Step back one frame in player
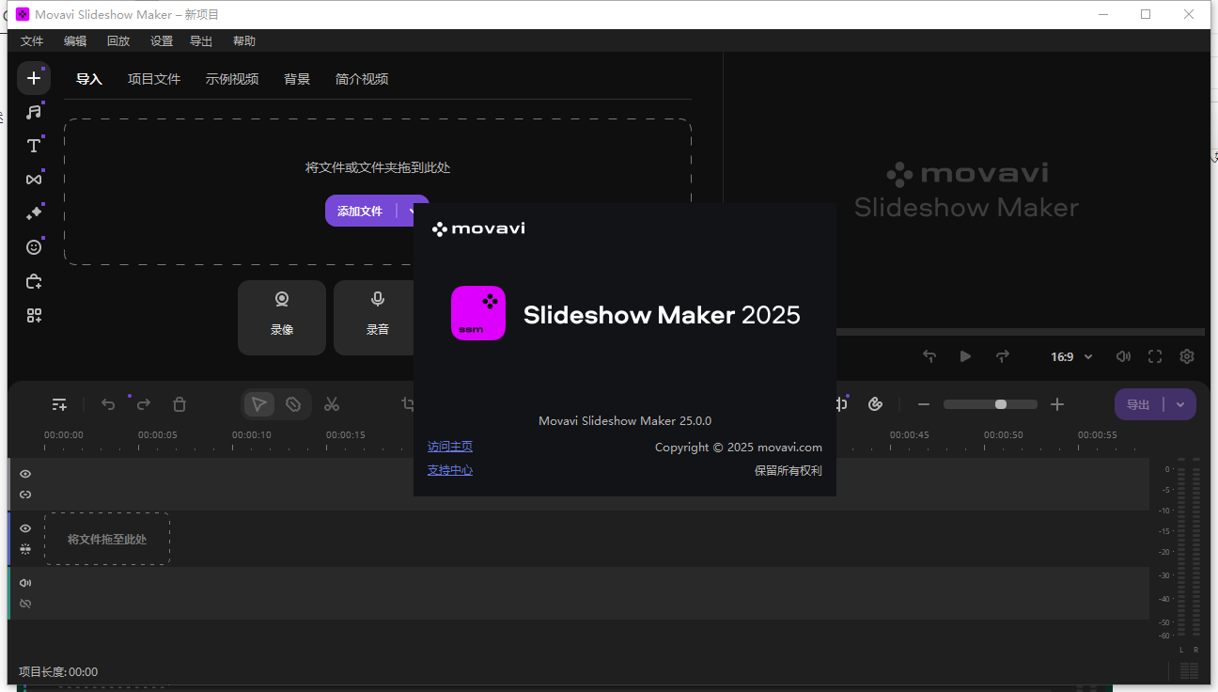Screen dimensions: 1218x692 (929, 356)
